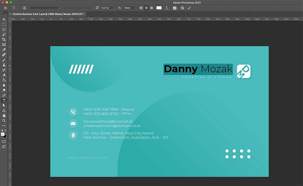Select the Clone Stamp tool
Screen dimensions: 303x186
click(4, 65)
